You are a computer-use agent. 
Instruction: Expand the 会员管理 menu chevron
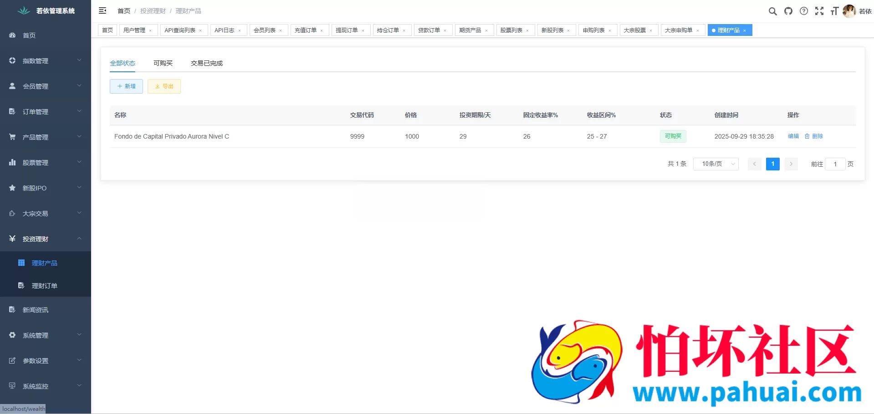pyautogui.click(x=79, y=85)
